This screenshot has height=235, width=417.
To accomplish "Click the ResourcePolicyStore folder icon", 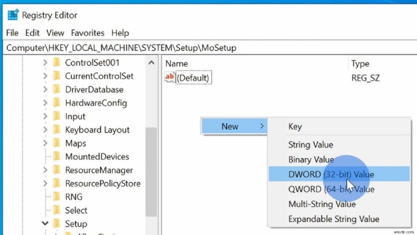I will [x=56, y=184].
